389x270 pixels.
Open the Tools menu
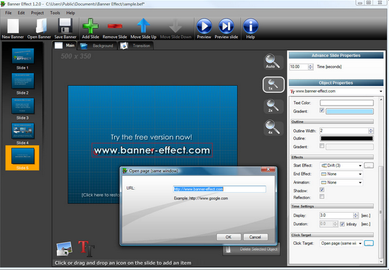(x=55, y=13)
